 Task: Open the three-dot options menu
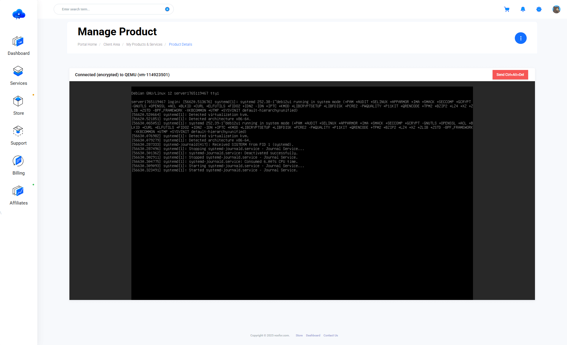pos(521,38)
